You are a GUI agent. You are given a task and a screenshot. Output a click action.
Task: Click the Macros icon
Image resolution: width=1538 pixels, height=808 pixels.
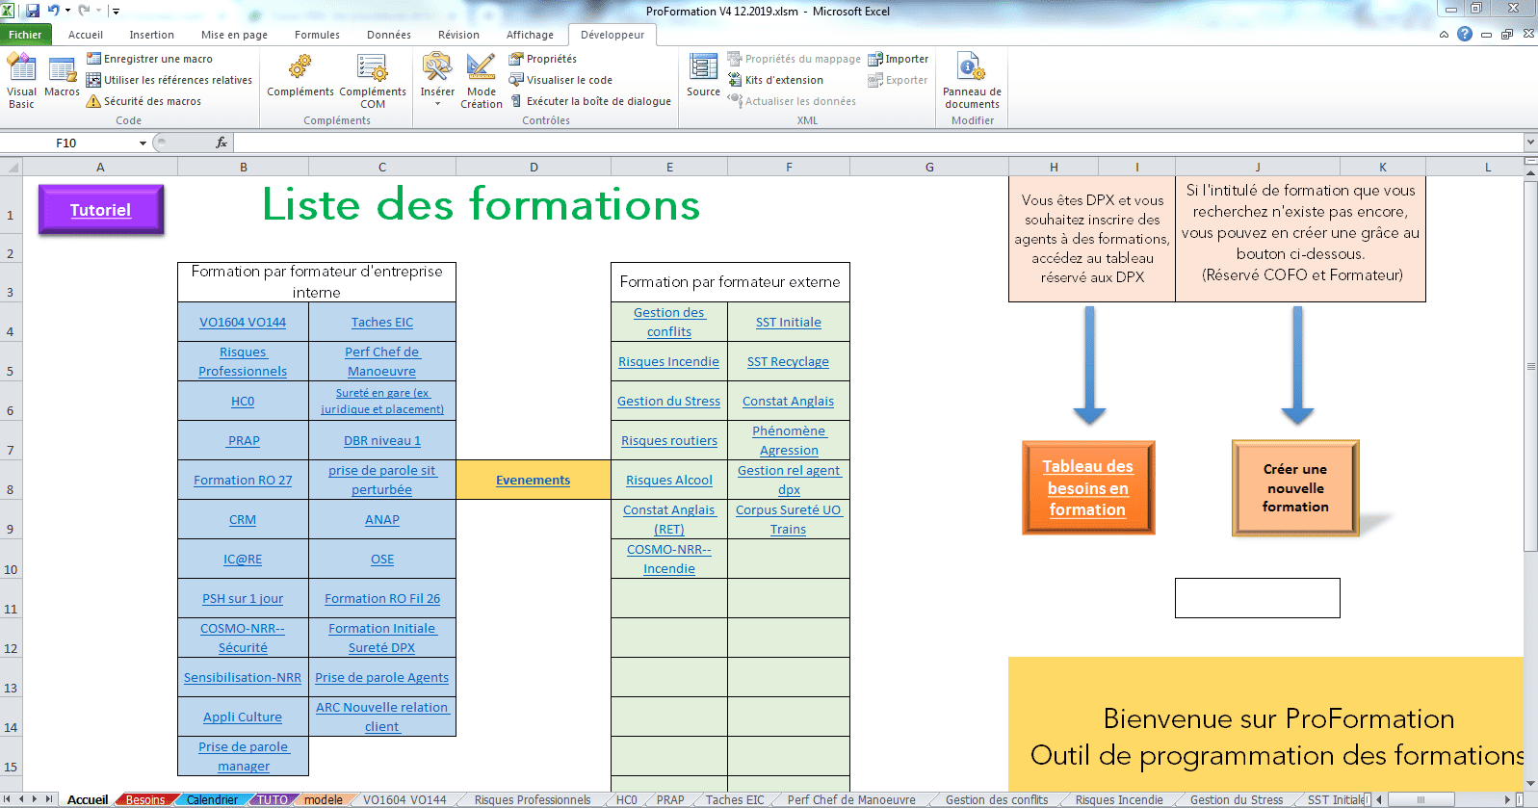(x=62, y=77)
